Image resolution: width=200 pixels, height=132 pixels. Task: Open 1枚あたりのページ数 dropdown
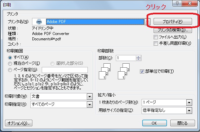pyautogui.click(x=189, y=102)
